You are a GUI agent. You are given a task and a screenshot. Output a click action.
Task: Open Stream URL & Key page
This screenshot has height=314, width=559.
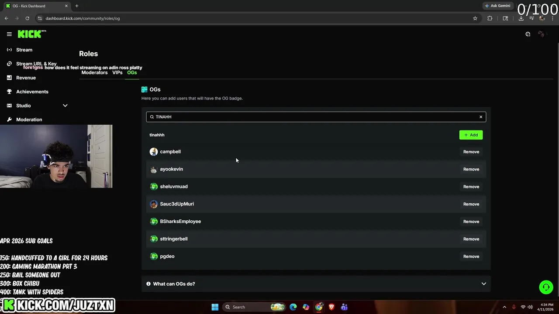[36, 64]
